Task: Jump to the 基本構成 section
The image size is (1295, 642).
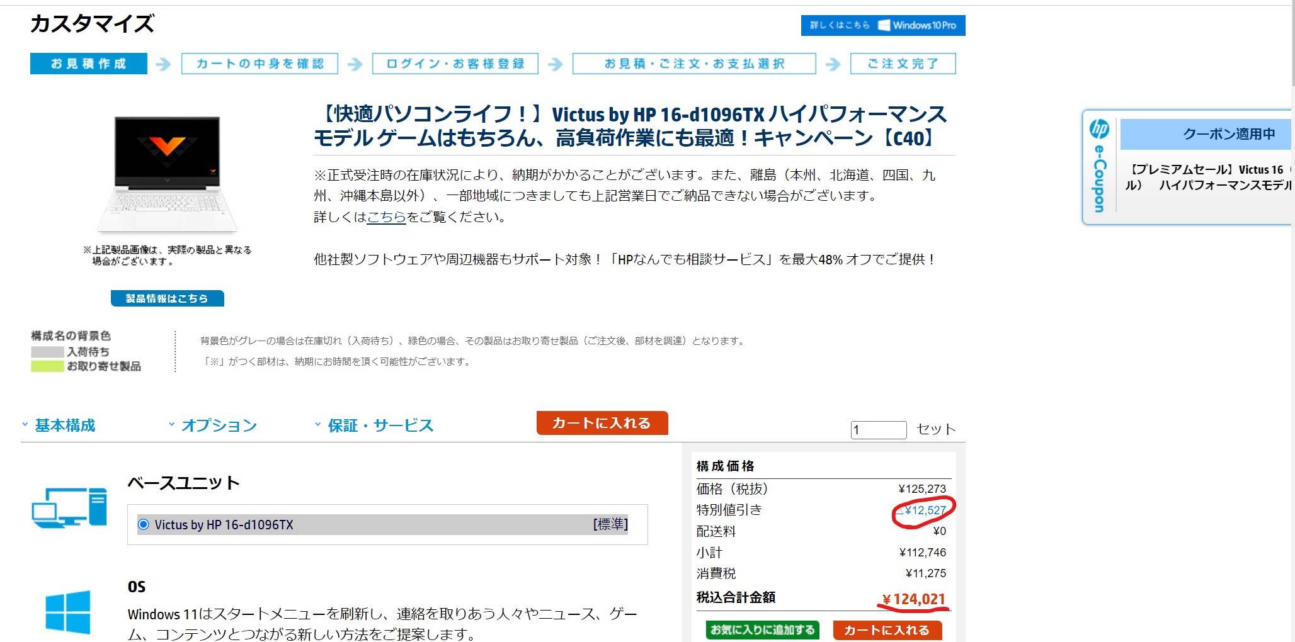Action: [x=65, y=425]
